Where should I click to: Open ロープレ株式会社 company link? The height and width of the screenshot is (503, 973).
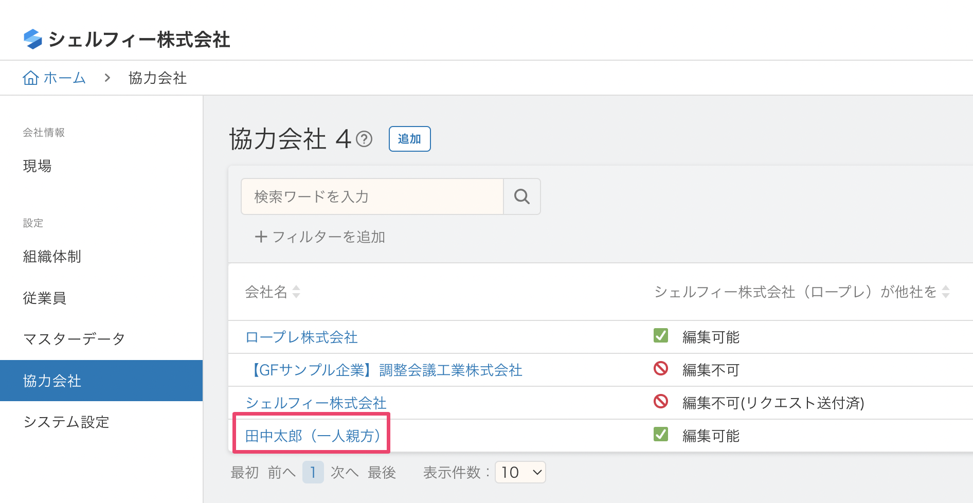pyautogui.click(x=301, y=337)
